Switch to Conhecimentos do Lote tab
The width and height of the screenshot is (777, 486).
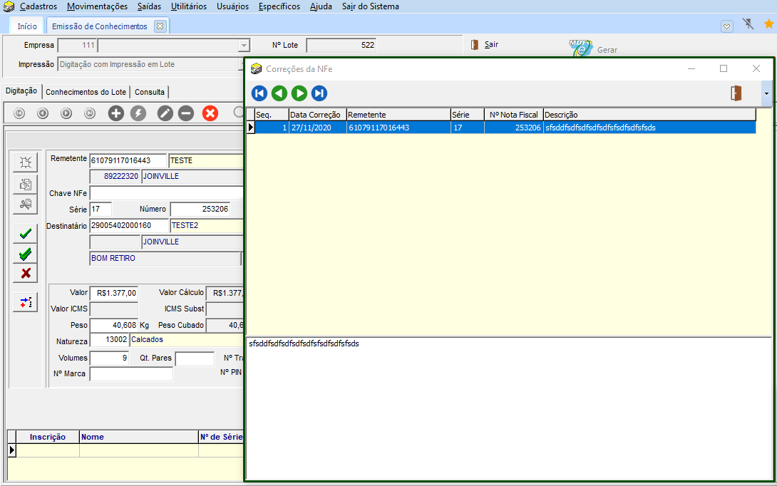(x=86, y=92)
